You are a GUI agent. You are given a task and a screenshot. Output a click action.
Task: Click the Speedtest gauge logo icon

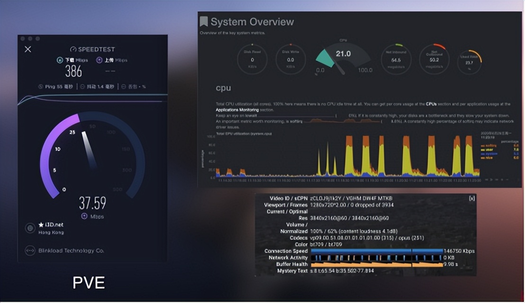pos(73,50)
